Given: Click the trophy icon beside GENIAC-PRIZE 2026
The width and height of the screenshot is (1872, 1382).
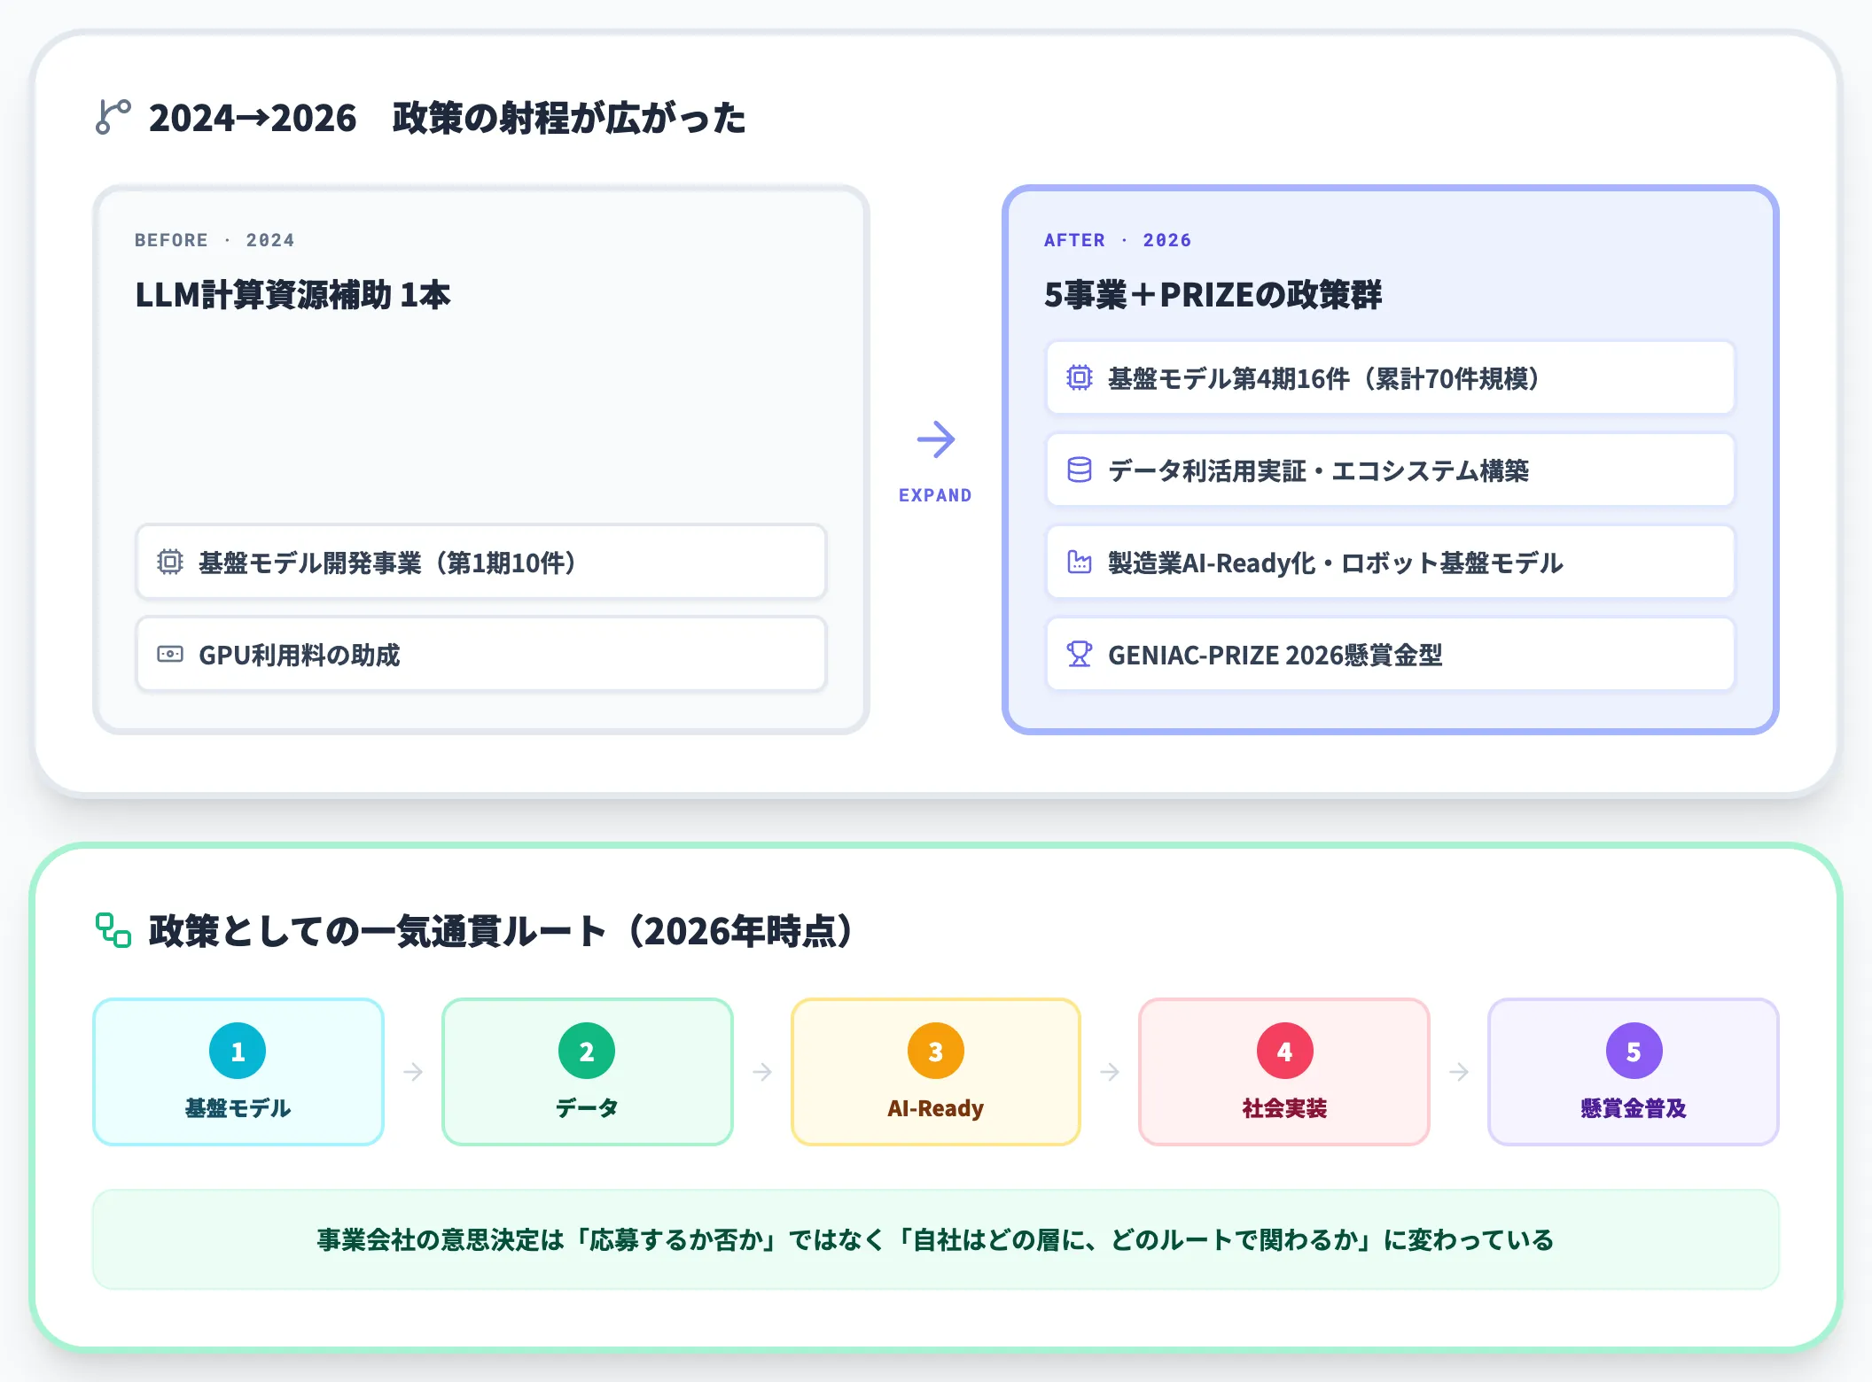Looking at the screenshot, I should 1079,654.
